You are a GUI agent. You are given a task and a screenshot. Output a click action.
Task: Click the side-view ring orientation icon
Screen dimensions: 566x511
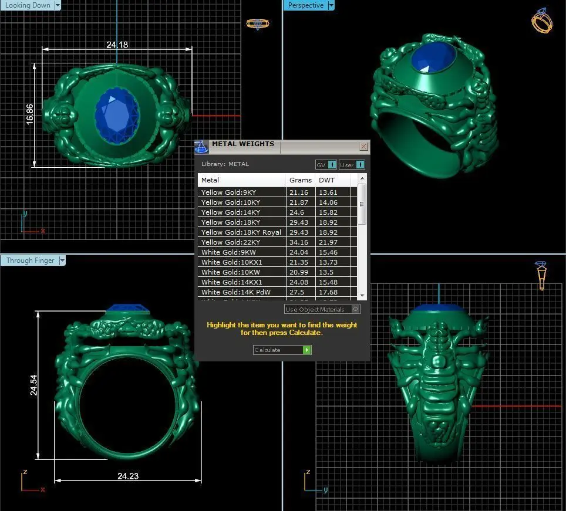pyautogui.click(x=541, y=276)
